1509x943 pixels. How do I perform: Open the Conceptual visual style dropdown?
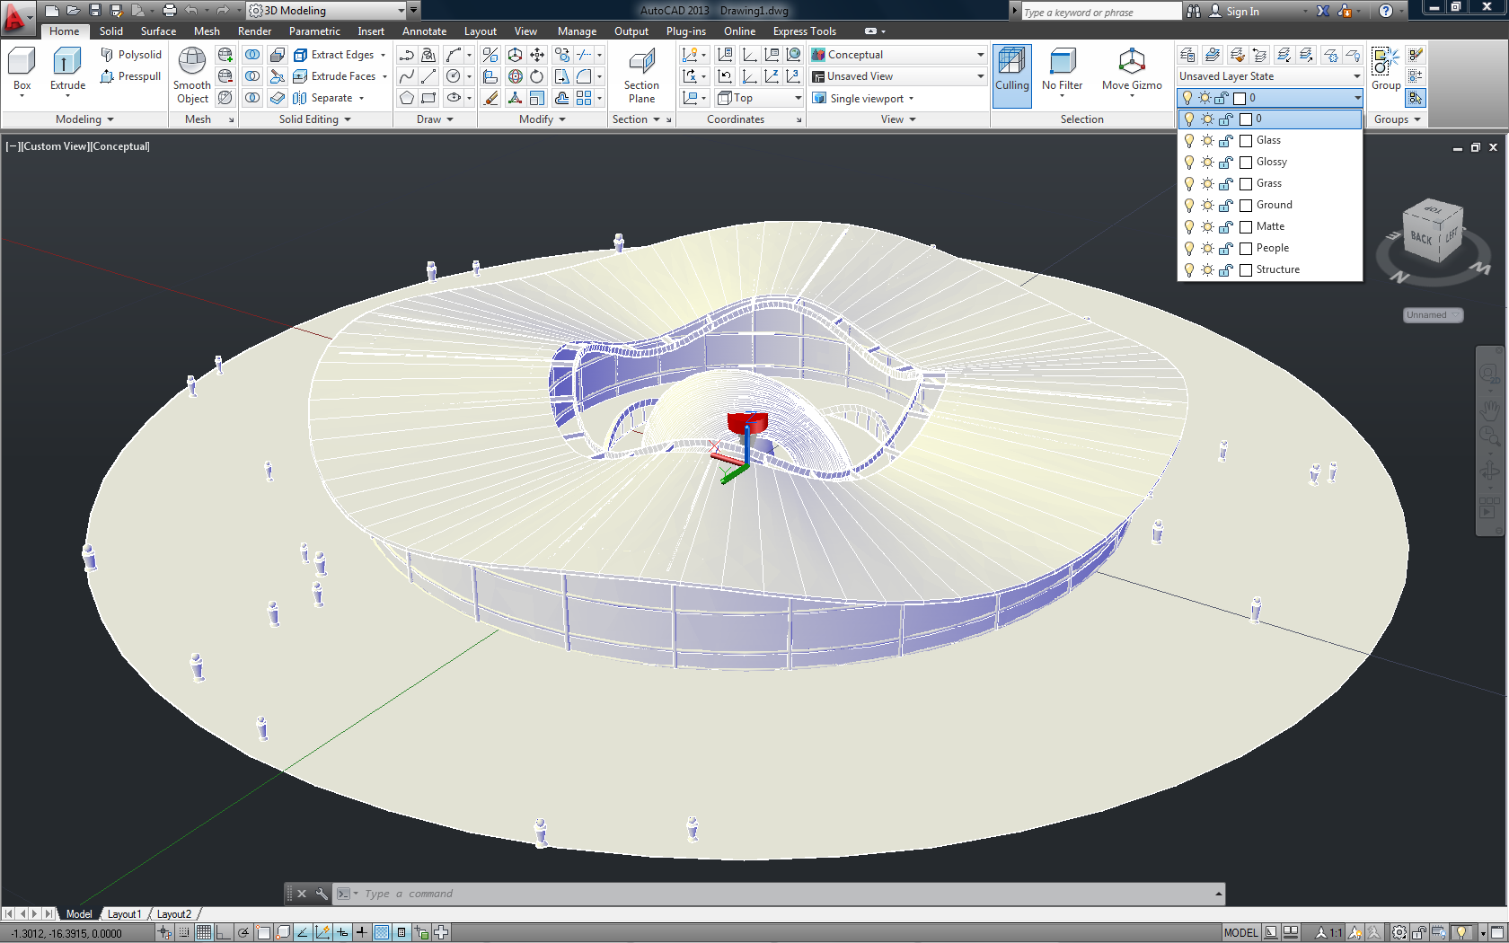[898, 55]
